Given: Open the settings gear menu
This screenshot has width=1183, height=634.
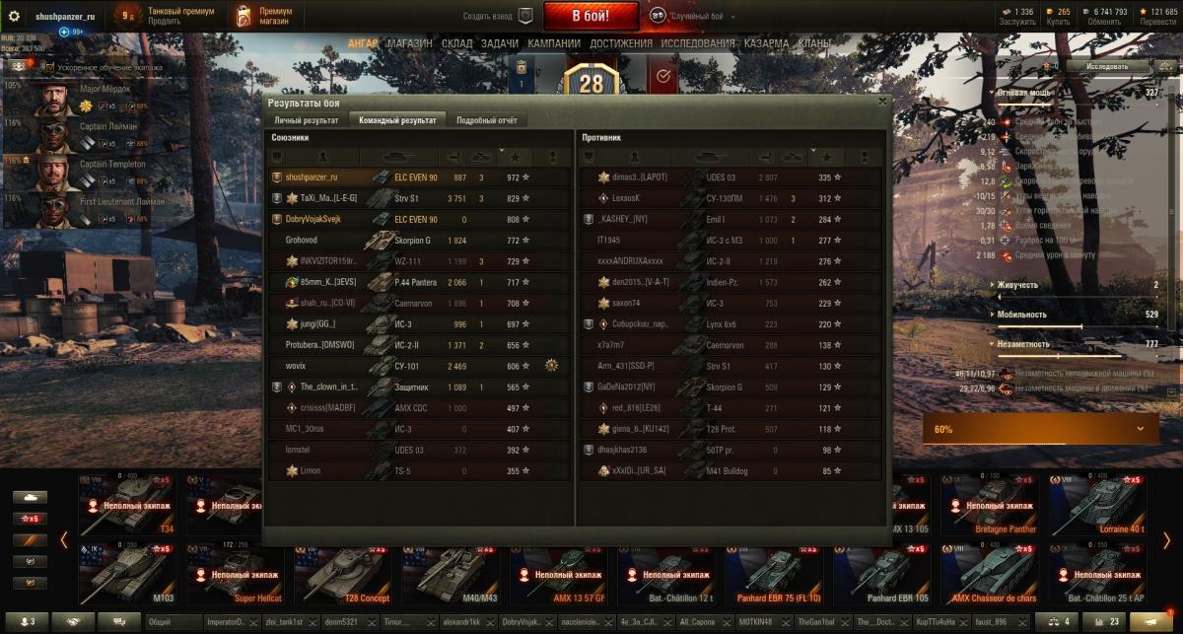Looking at the screenshot, I should (14, 16).
